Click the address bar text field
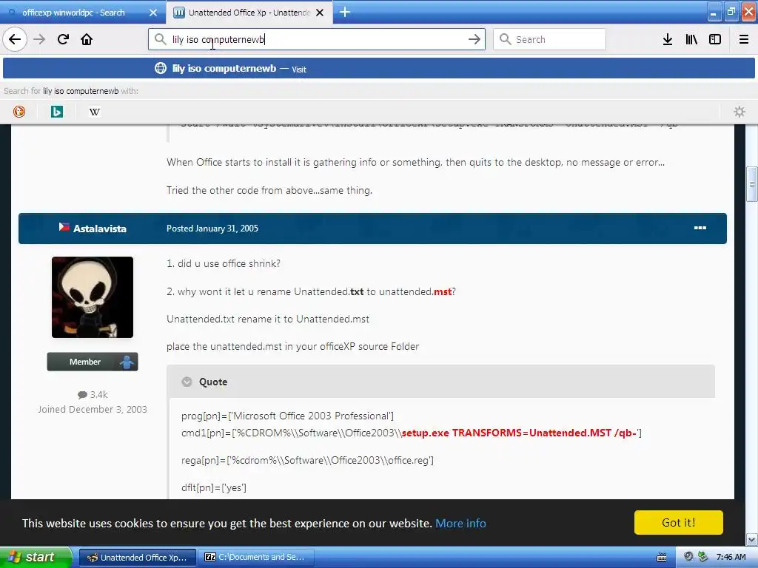This screenshot has width=758, height=568. click(x=317, y=40)
